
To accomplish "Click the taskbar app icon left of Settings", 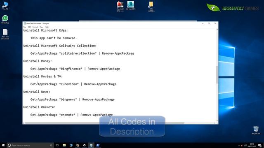I will point(78,145).
